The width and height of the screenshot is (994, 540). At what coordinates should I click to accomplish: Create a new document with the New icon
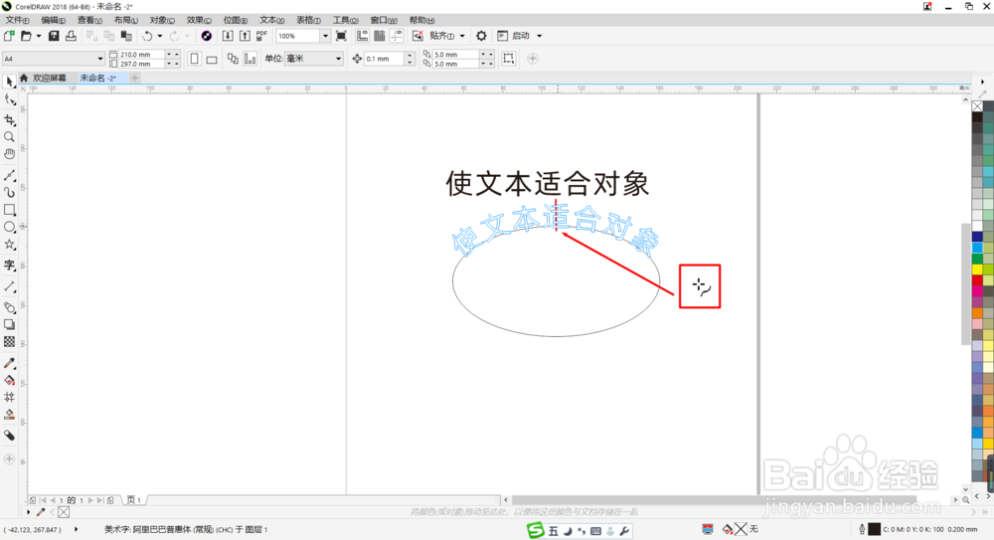9,36
